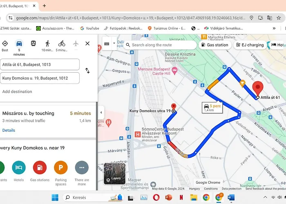Select the public transit mode icon
This screenshot has height=204, width=286.
pyautogui.click(x=33, y=44)
